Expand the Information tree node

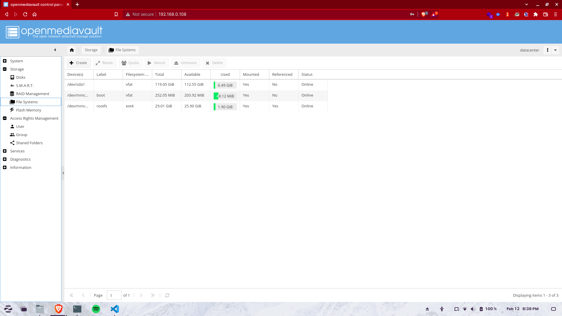coord(5,167)
